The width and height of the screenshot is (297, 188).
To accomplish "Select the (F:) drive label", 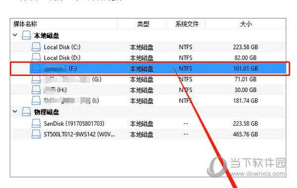I will (73, 68).
